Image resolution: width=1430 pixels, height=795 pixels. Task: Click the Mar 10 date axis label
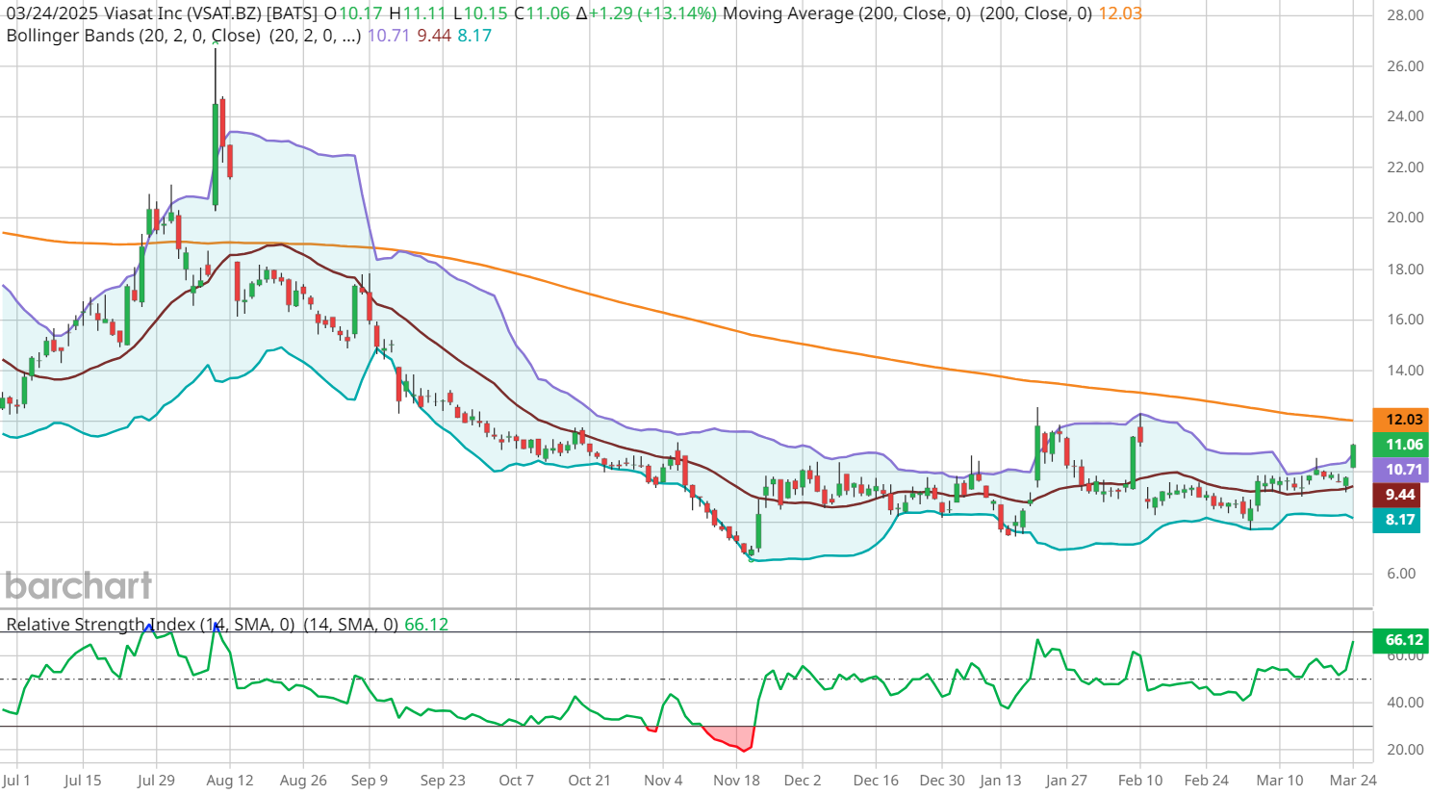coord(1280,781)
